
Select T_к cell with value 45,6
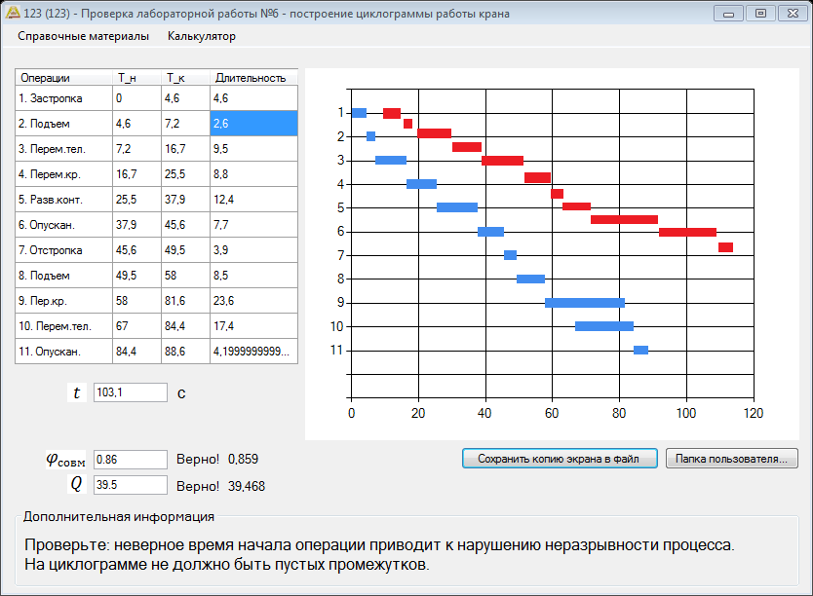(185, 225)
